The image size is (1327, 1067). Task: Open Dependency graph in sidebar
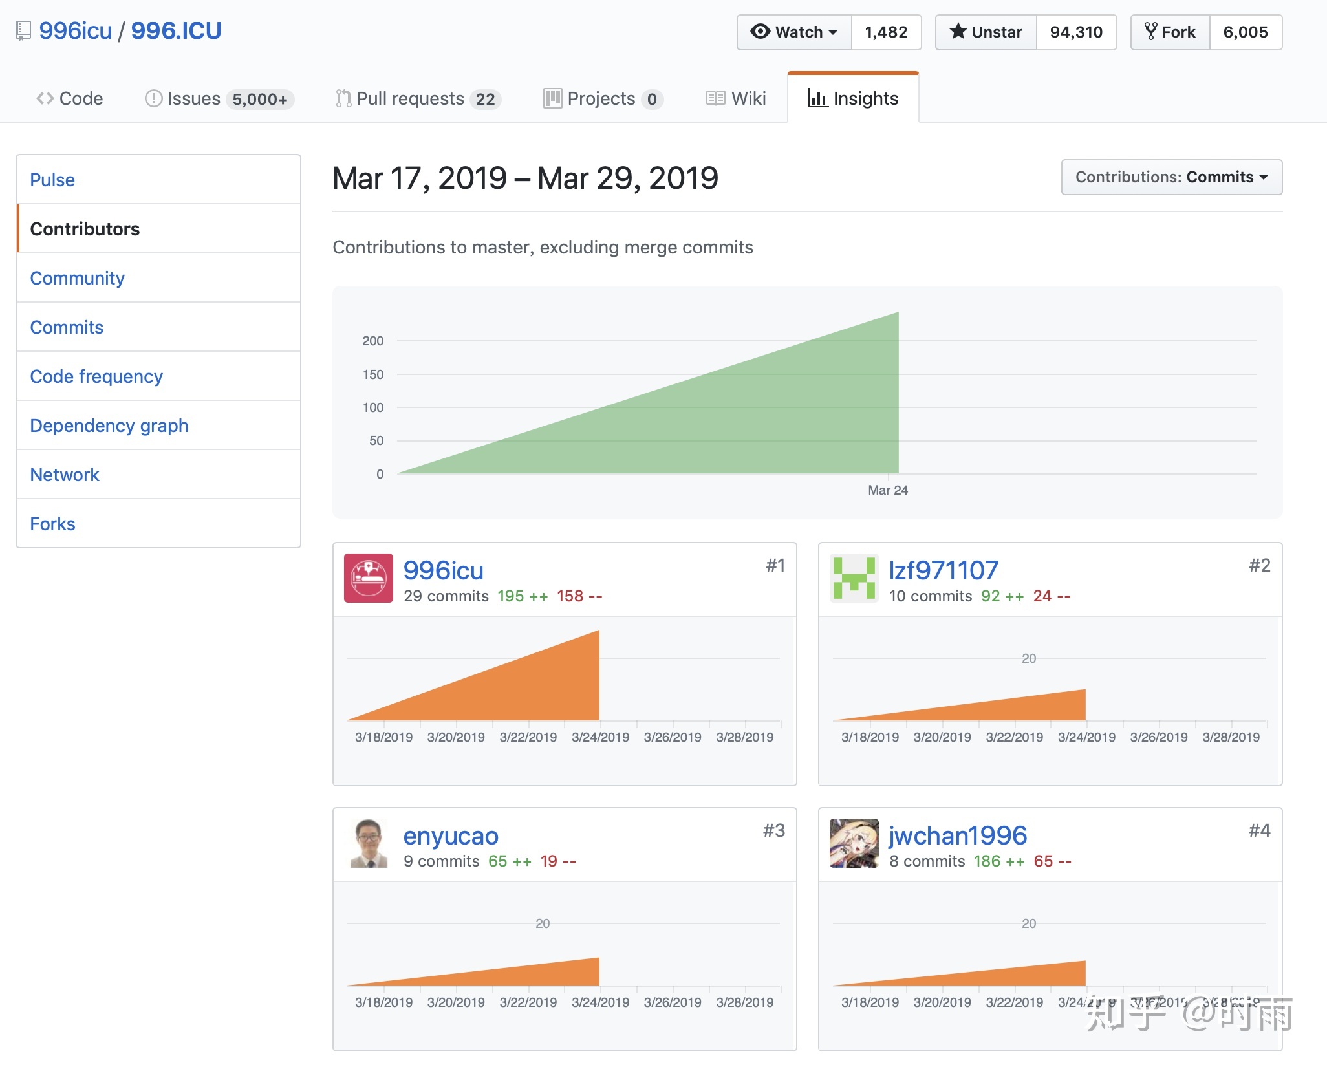(158, 426)
